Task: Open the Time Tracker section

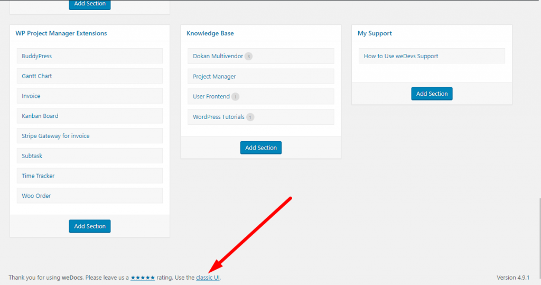Action: tap(90, 176)
